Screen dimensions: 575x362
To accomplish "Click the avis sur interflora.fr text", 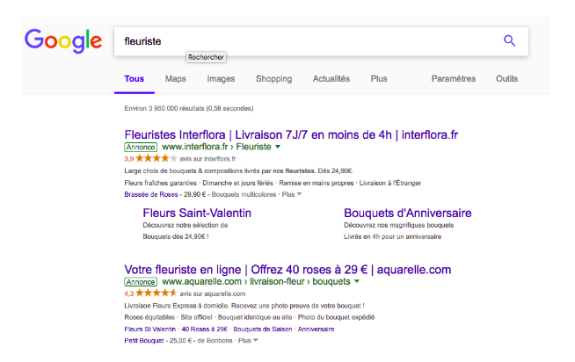I will [x=207, y=159].
